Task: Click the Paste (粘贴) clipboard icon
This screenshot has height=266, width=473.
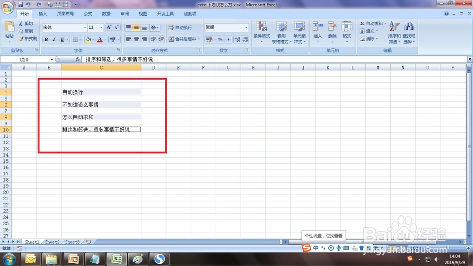Action: pos(9,27)
